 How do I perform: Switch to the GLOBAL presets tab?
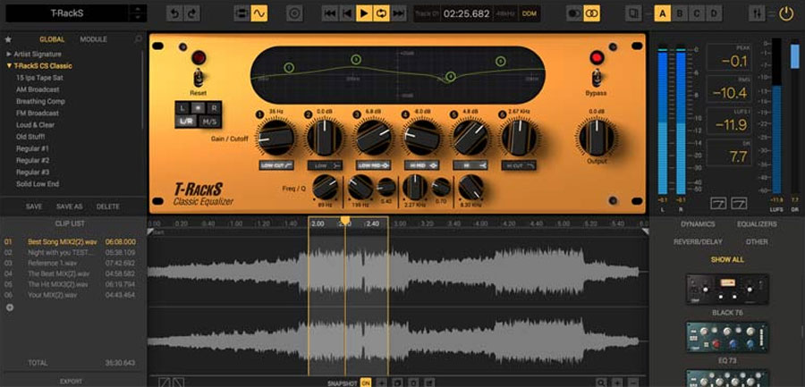(52, 39)
